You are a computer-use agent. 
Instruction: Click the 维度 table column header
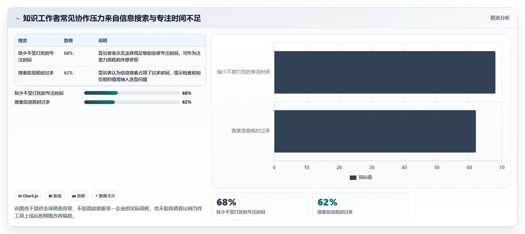(23, 41)
